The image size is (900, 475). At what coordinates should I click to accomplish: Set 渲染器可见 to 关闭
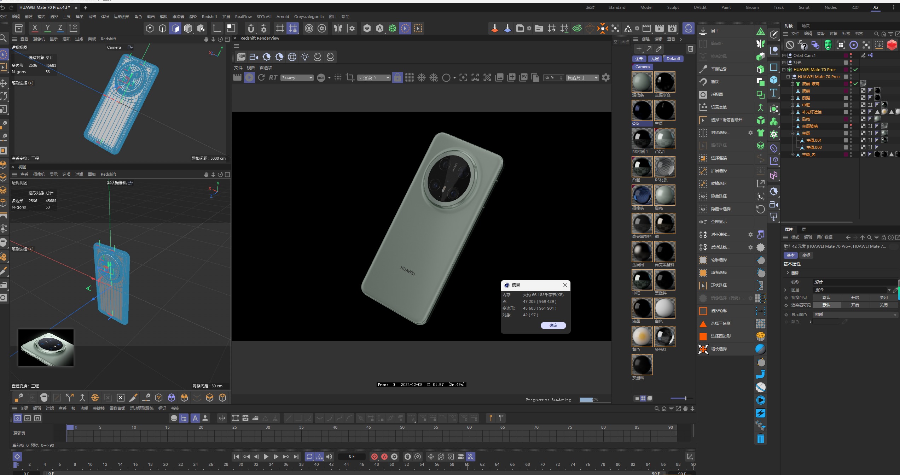[883, 305]
